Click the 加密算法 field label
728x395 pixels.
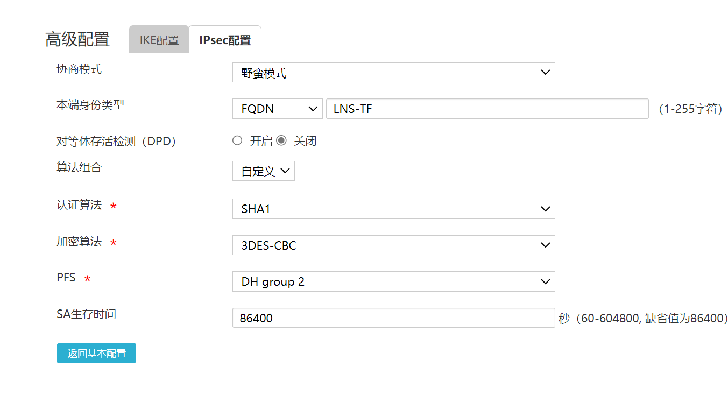pos(79,242)
